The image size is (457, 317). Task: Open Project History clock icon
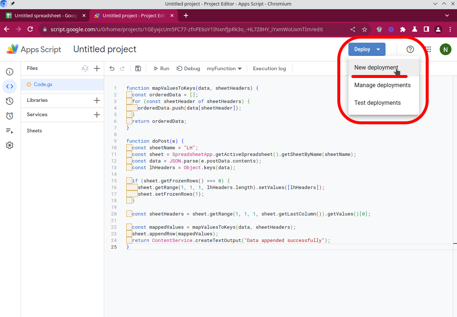(10, 101)
